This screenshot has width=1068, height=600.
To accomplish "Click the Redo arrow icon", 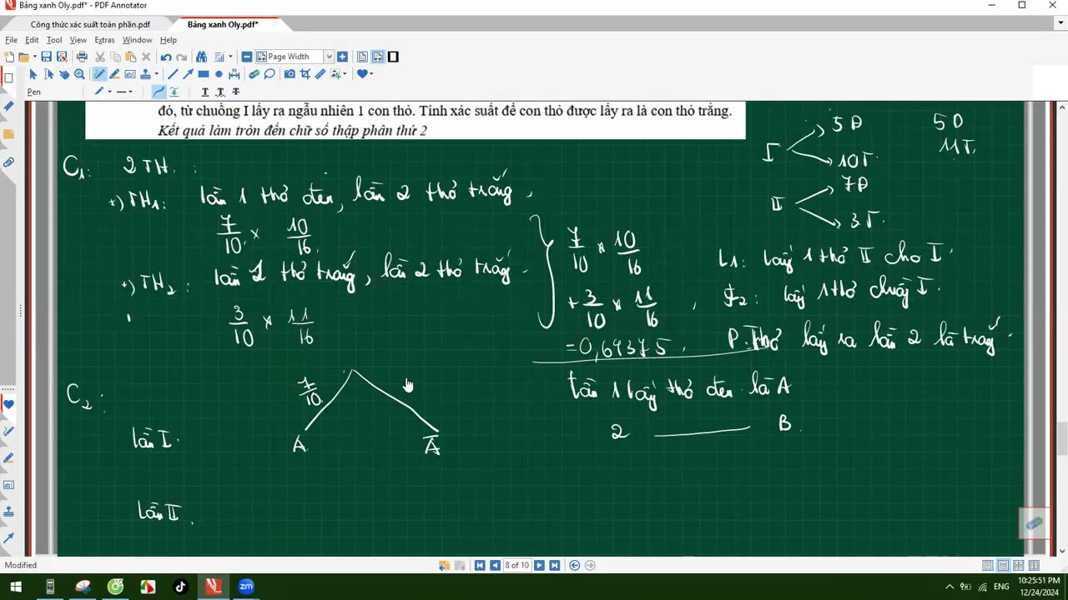I will (181, 57).
